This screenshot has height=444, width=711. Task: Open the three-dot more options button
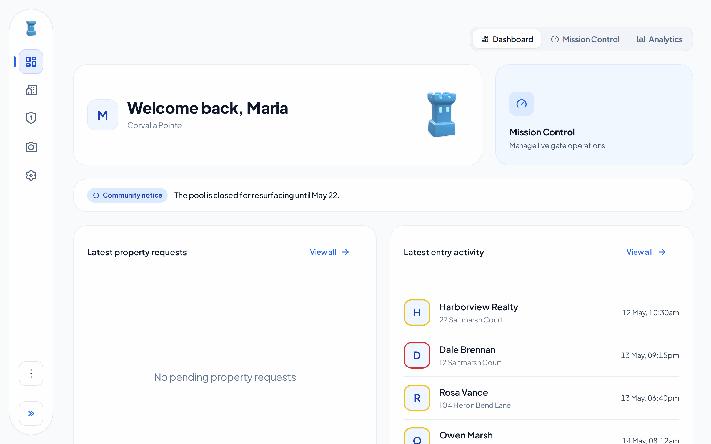31,374
